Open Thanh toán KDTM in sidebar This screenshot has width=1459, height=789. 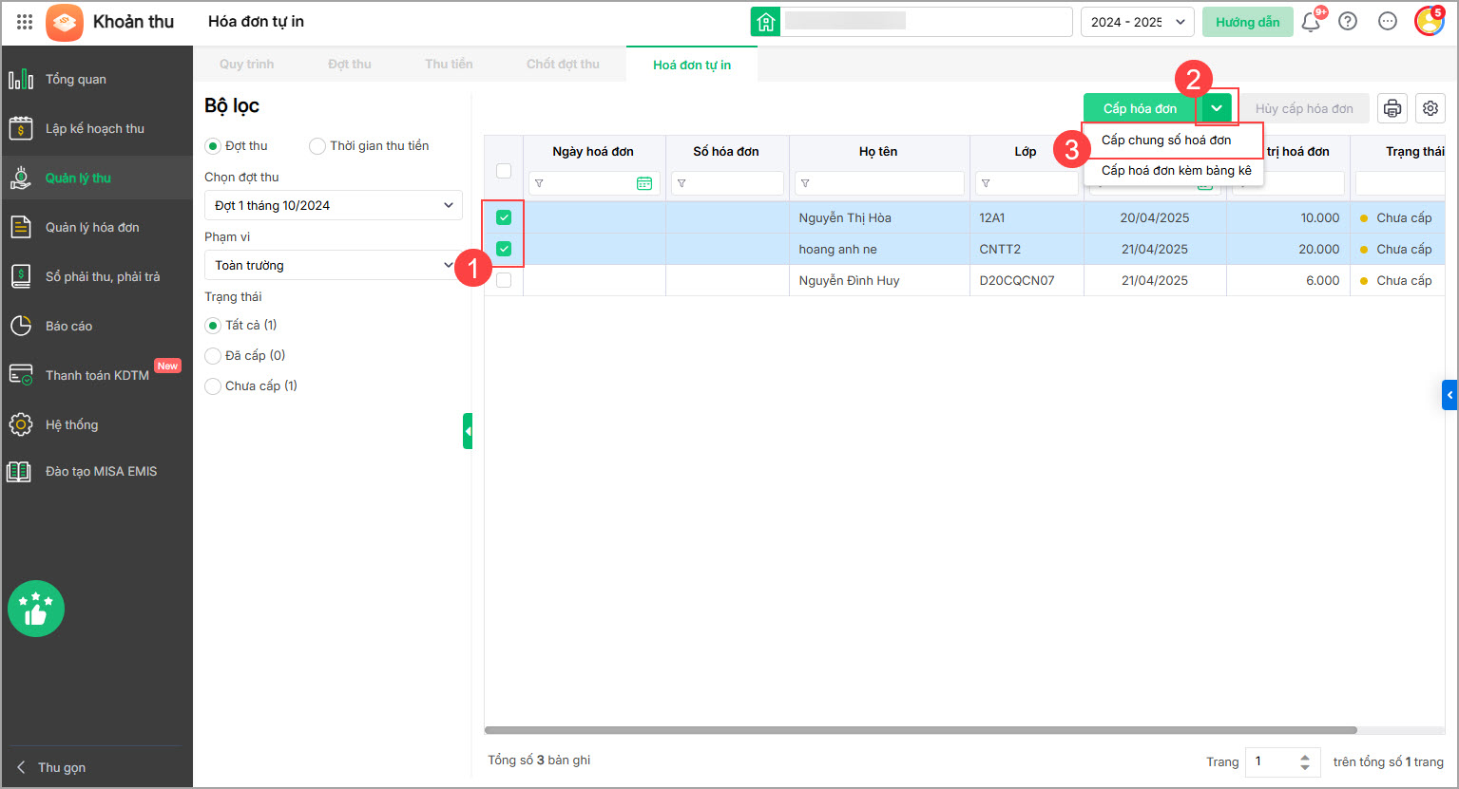pyautogui.click(x=97, y=375)
